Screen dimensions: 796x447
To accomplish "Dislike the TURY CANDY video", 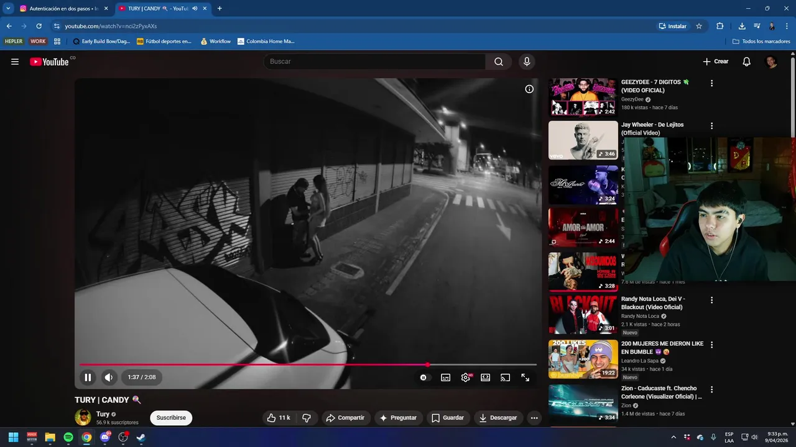I will [x=307, y=418].
